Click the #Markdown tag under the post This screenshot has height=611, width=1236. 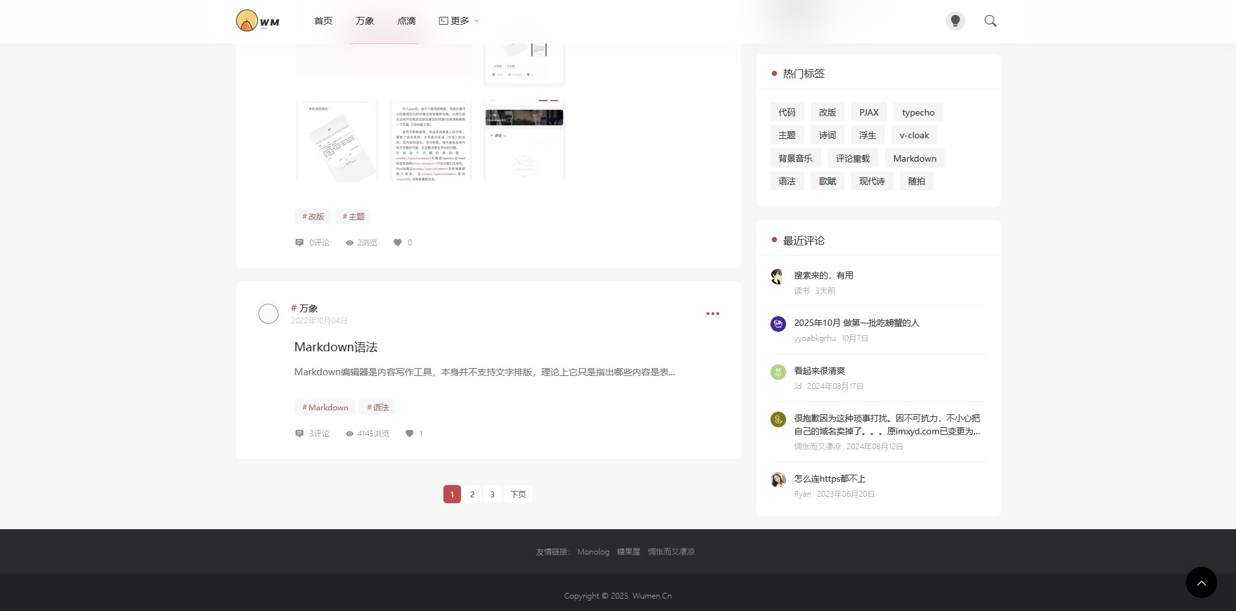coord(324,408)
